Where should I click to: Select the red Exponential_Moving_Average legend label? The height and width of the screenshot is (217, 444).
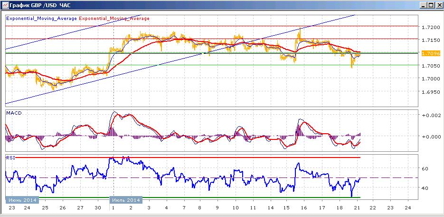click(114, 19)
